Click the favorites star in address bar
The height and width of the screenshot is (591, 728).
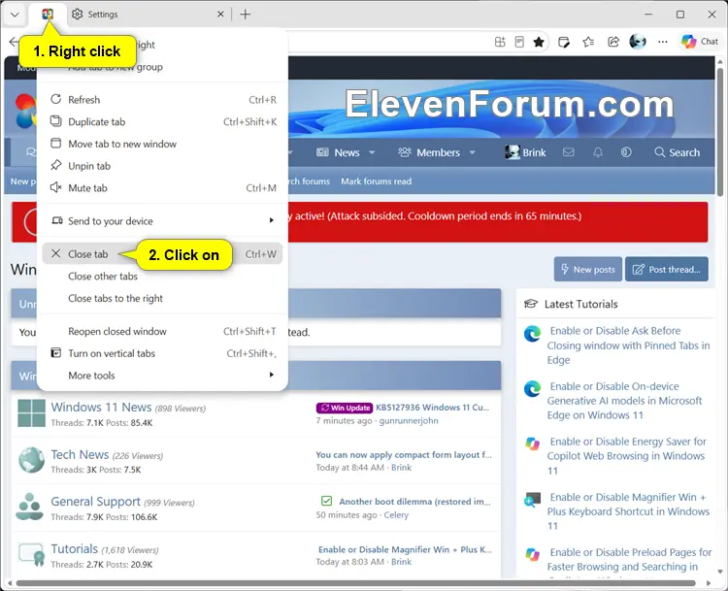(x=539, y=42)
